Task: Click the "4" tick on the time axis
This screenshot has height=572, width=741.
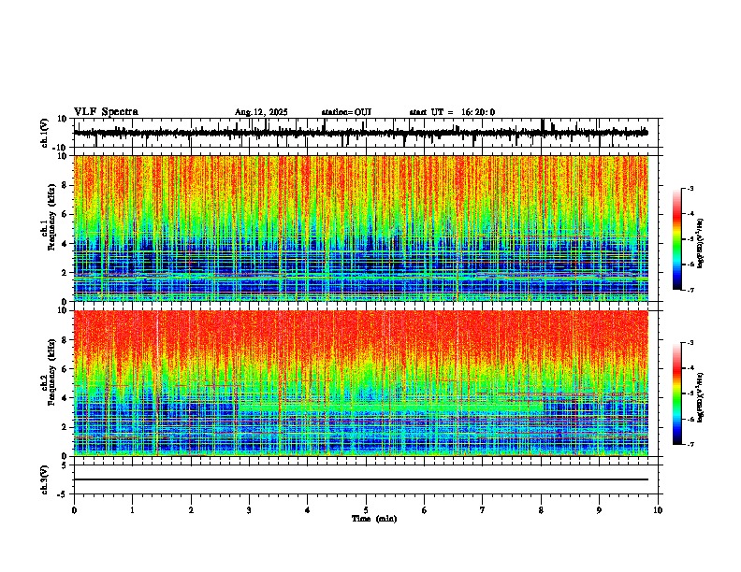Action: point(308,510)
